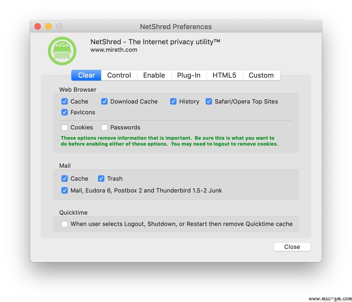Open the Enable tab
The width and height of the screenshot is (352, 302).
coord(154,75)
